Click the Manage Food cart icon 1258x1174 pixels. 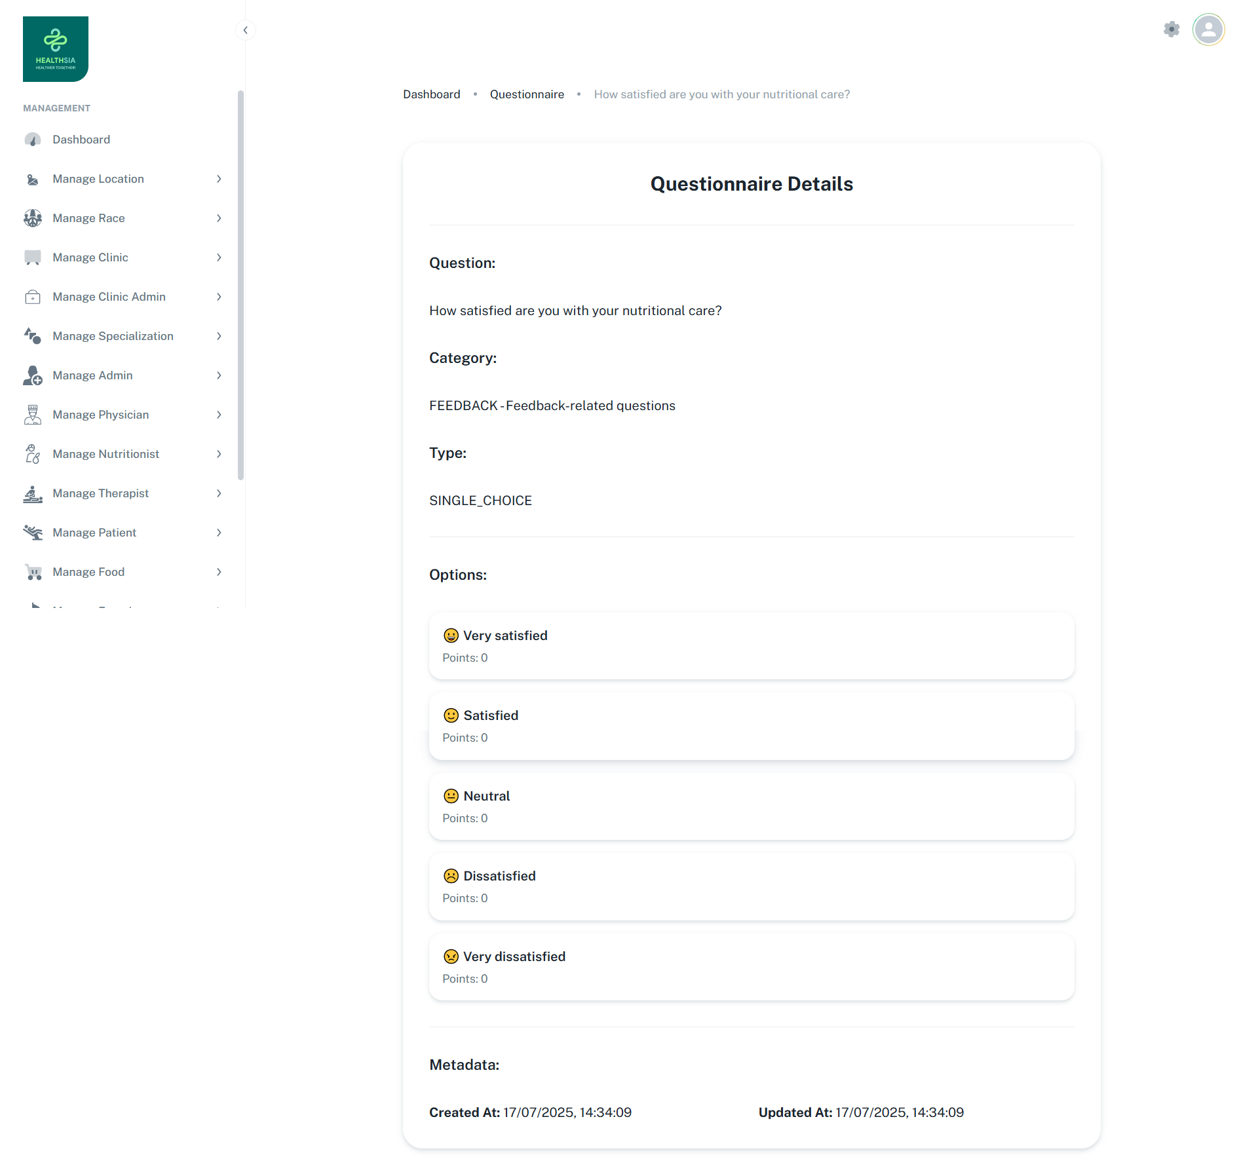coord(33,572)
